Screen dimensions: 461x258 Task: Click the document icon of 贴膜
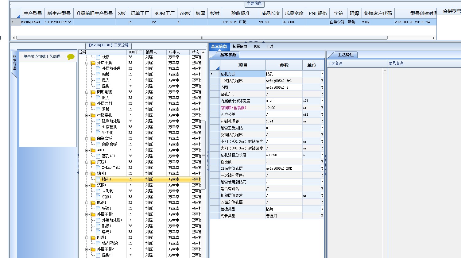[98, 75]
